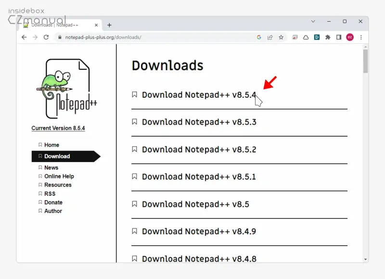
Task: Open the browser extensions puzzle icon
Action: click(327, 37)
